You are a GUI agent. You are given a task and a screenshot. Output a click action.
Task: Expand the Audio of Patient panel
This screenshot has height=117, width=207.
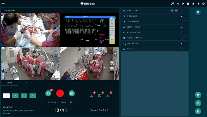[x=181, y=38]
